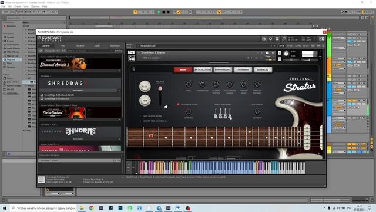376x212 pixels.
Task: Toggle the Ableton Key mapping button
Action: click(x=351, y=12)
